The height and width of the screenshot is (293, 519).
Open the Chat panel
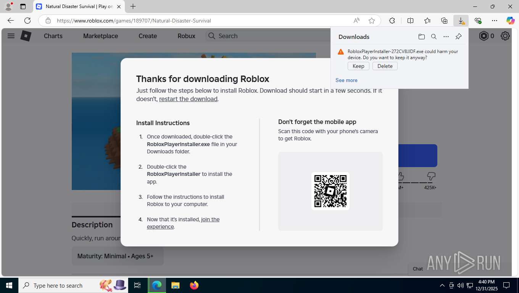click(x=418, y=269)
